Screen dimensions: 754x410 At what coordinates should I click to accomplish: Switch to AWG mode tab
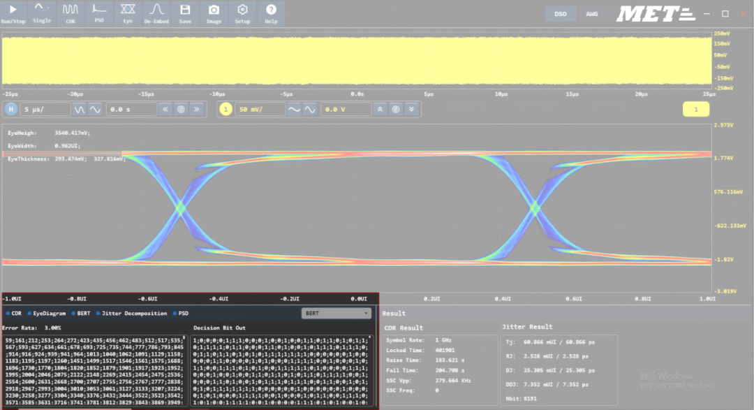coord(592,14)
